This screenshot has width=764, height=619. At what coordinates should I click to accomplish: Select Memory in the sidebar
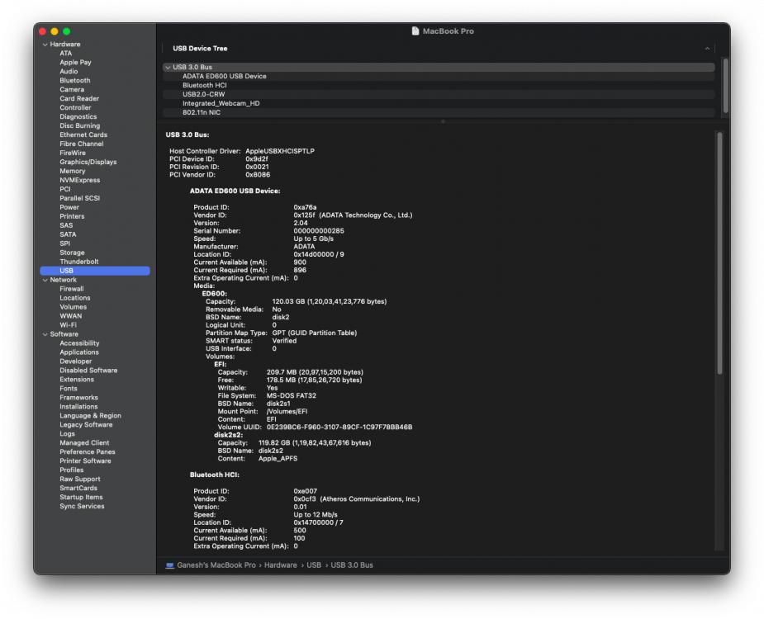point(73,171)
